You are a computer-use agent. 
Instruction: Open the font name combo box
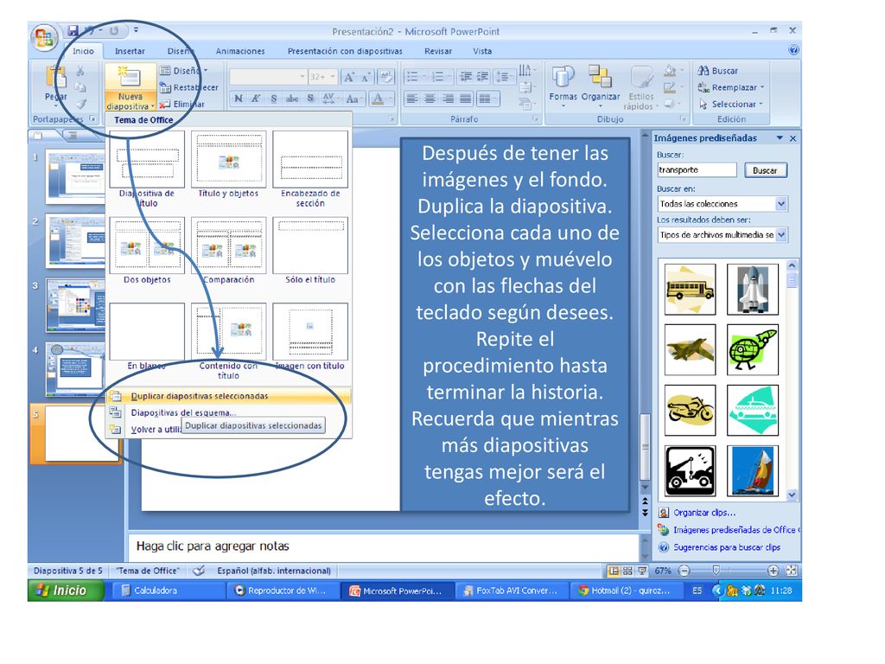pos(268,77)
